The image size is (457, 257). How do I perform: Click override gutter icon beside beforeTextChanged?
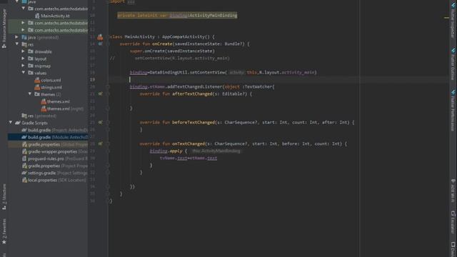click(100, 122)
